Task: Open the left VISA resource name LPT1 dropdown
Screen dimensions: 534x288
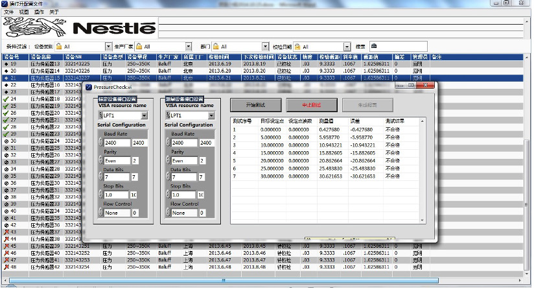Action: point(144,115)
